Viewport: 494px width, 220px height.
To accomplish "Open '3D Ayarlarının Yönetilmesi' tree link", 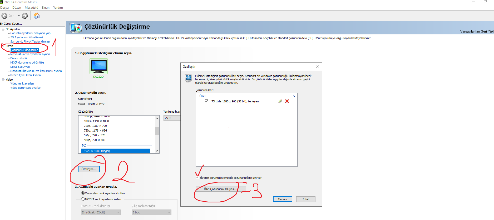I will point(27,37).
